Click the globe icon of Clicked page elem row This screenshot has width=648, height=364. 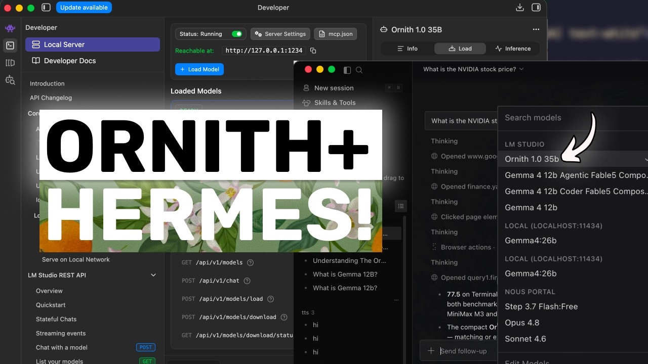click(434, 217)
